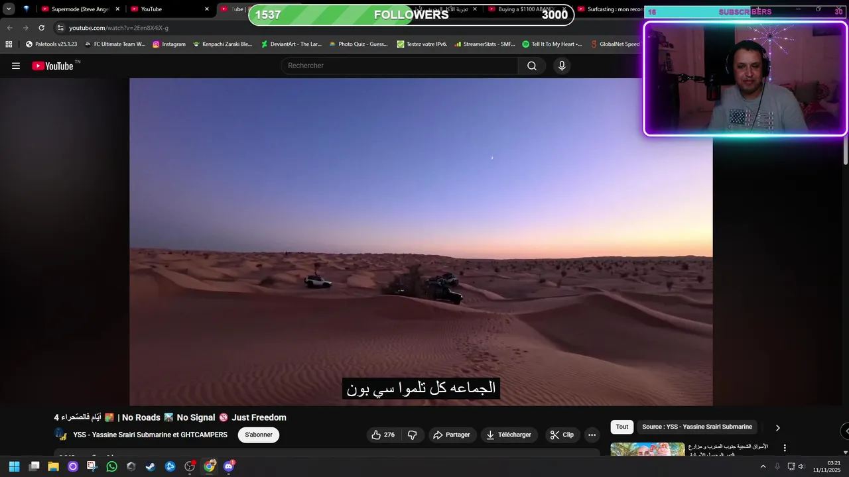Click the video player desert scene
This screenshot has width=849, height=477.
click(421, 242)
